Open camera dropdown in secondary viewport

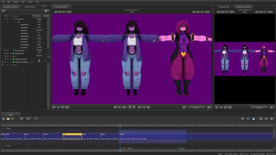point(259,107)
